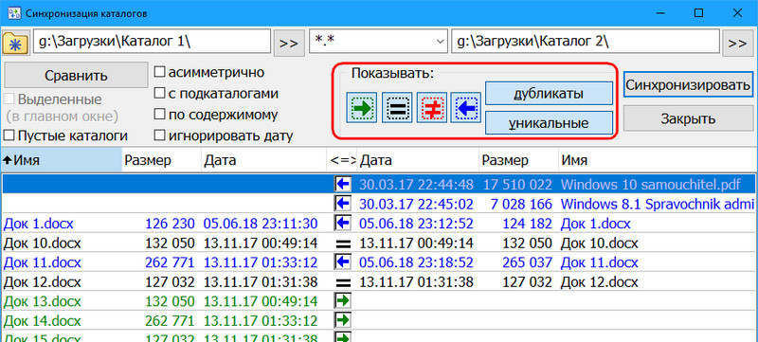Select left Док 10.docx file name
The image size is (758, 342).
tap(42, 243)
